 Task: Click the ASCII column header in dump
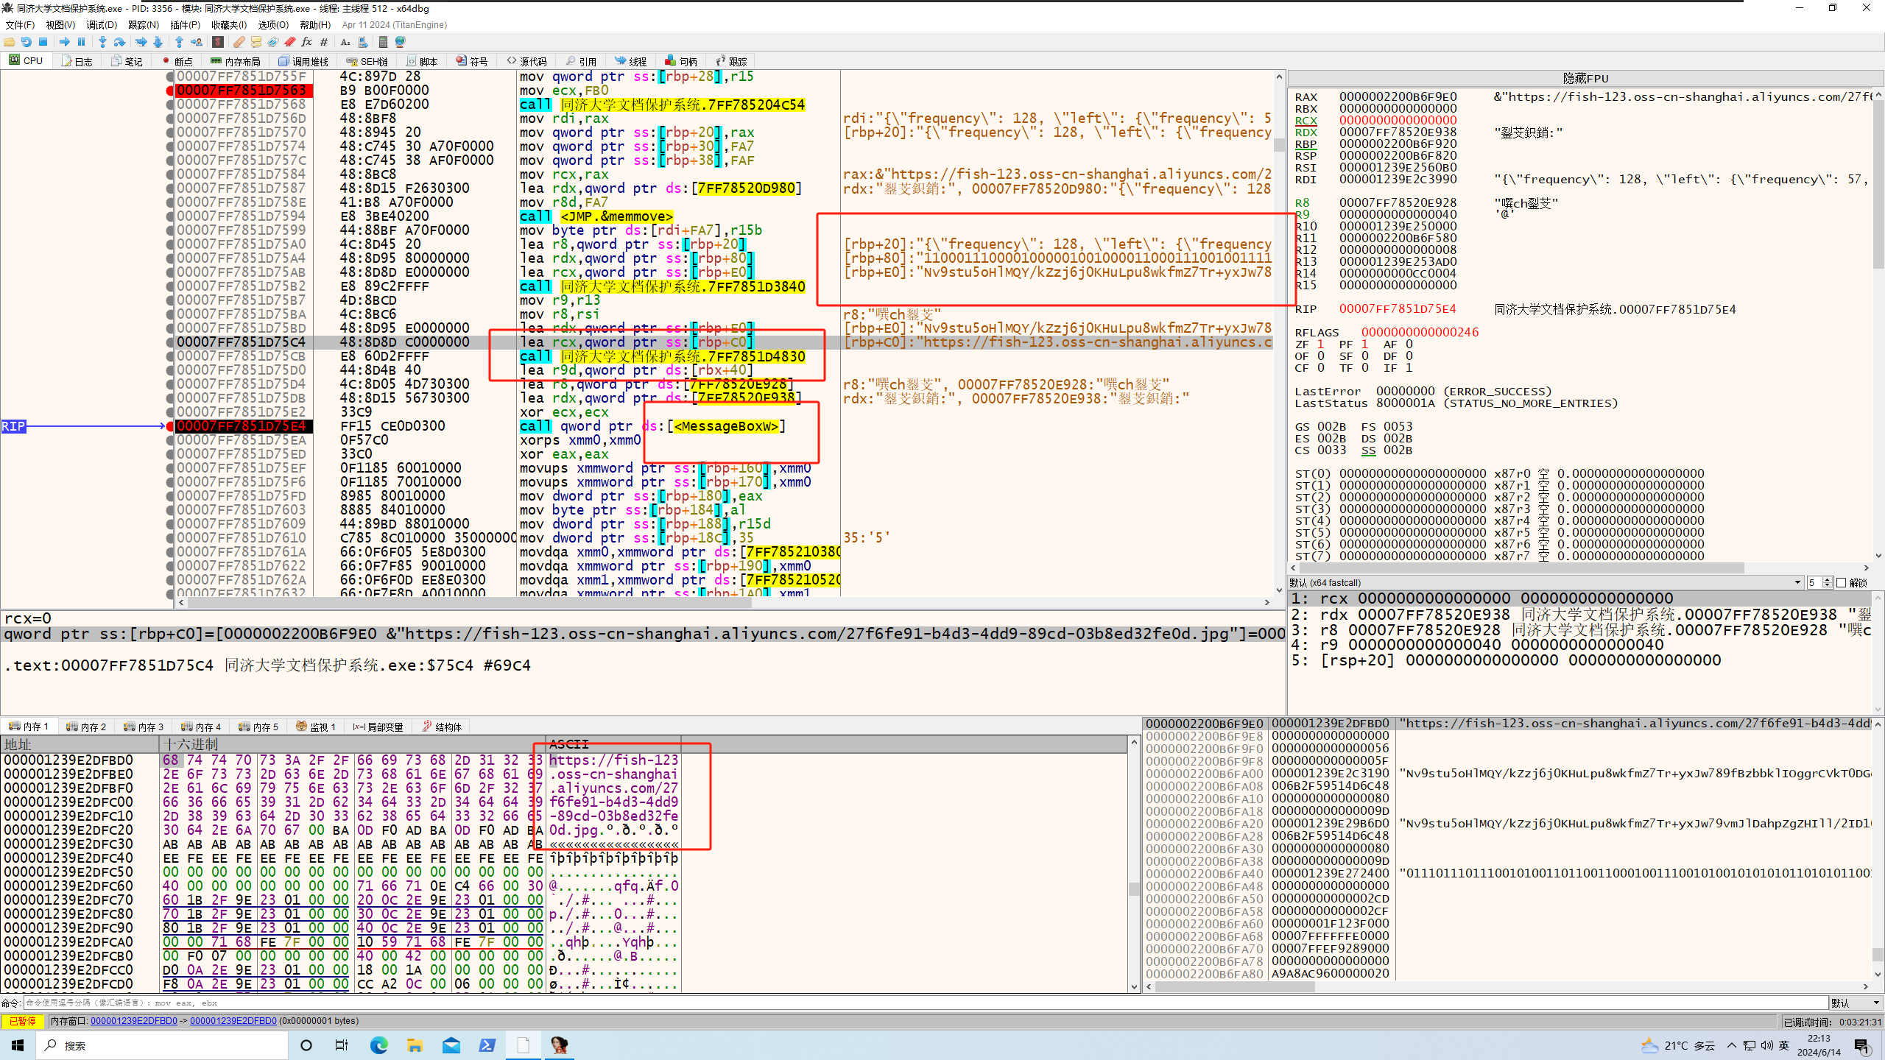[x=613, y=744]
